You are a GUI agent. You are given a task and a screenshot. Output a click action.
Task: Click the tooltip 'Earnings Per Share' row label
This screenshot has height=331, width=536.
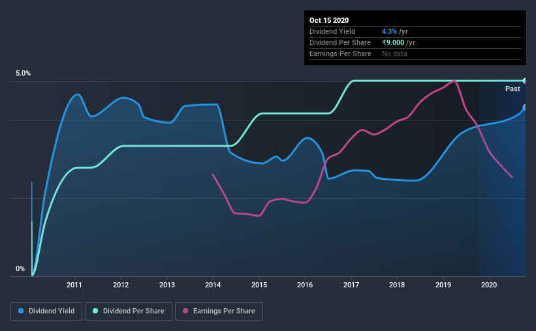(x=340, y=53)
